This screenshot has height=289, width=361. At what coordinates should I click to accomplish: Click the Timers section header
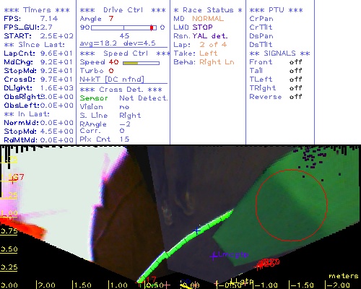[x=37, y=10]
